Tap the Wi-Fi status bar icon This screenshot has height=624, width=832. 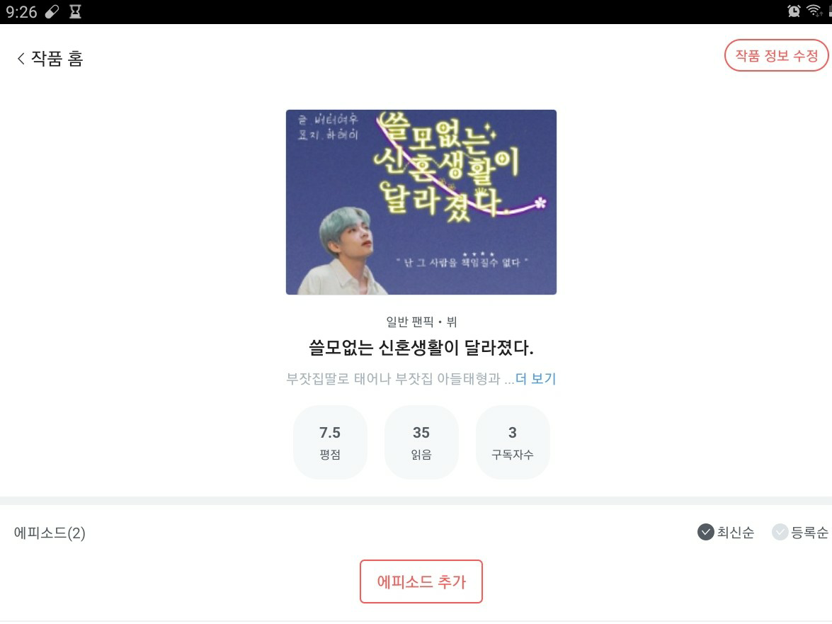tap(814, 11)
